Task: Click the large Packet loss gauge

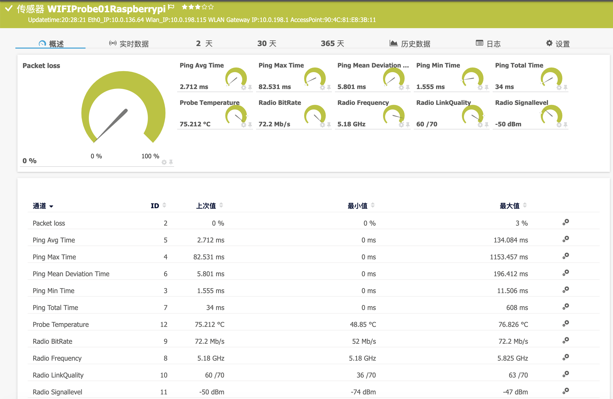Action: (x=123, y=108)
